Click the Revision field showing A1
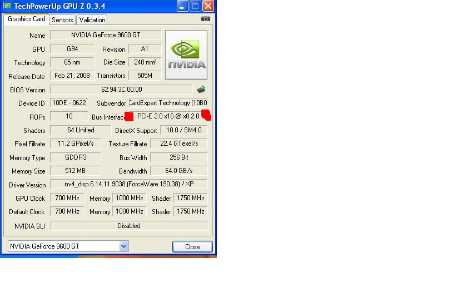Screen dimensions: 467x292 [x=145, y=49]
